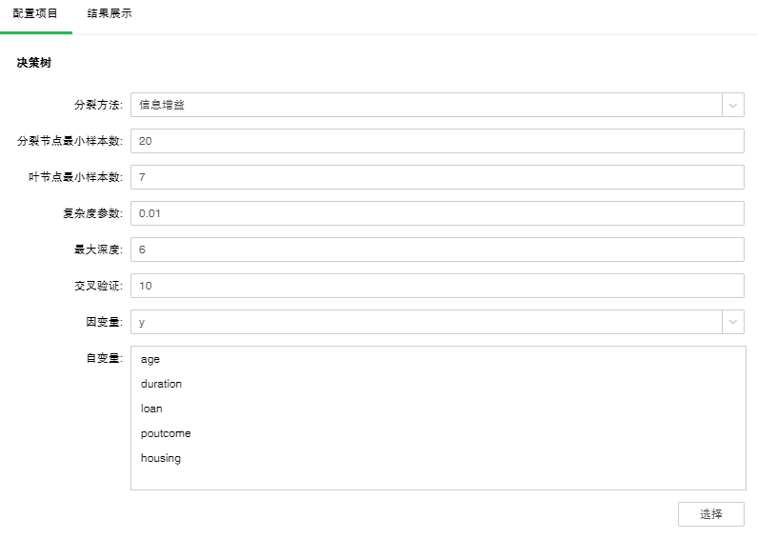Click the empty area below housing in list
The height and width of the screenshot is (539, 757).
pyautogui.click(x=436, y=477)
